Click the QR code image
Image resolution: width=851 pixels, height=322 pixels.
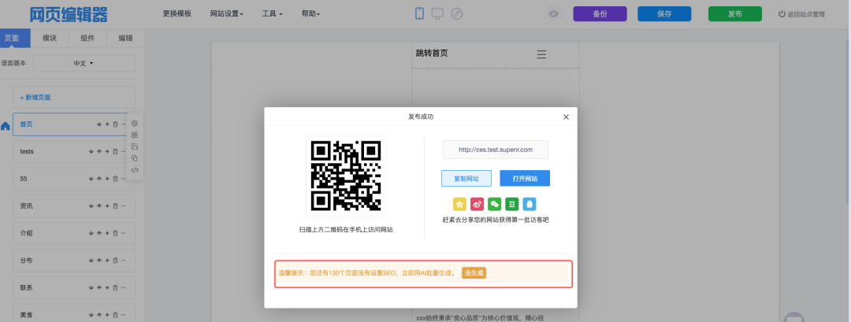346,176
